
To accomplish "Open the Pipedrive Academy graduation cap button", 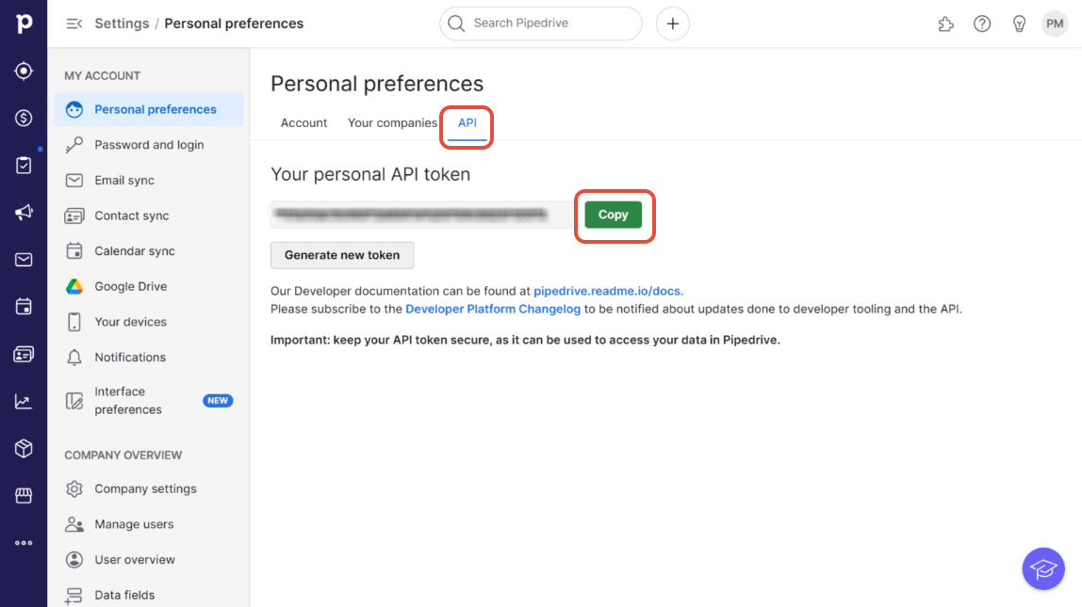I will click(x=1043, y=569).
